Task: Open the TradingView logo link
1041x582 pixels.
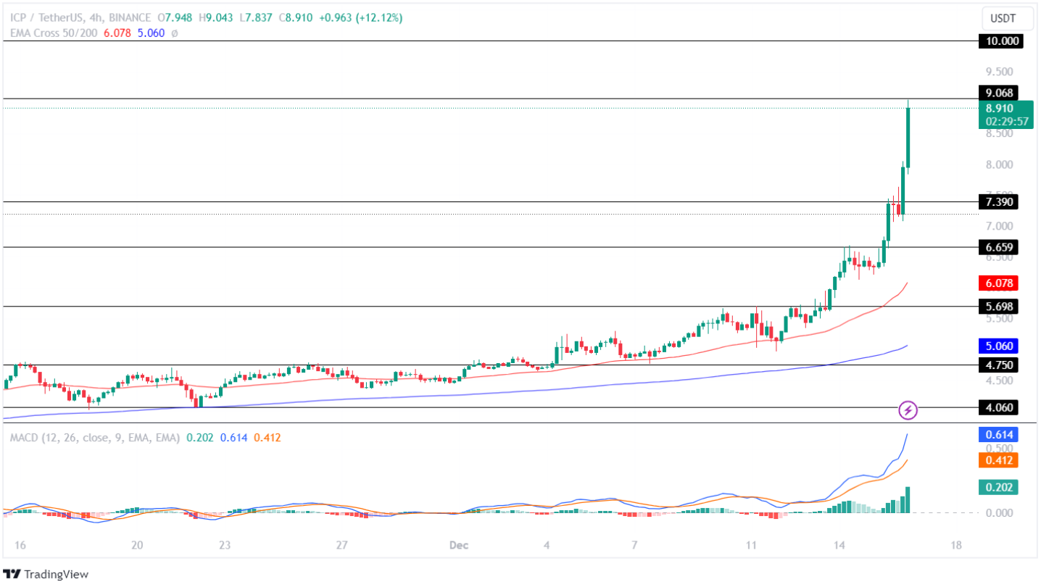Action: click(46, 574)
